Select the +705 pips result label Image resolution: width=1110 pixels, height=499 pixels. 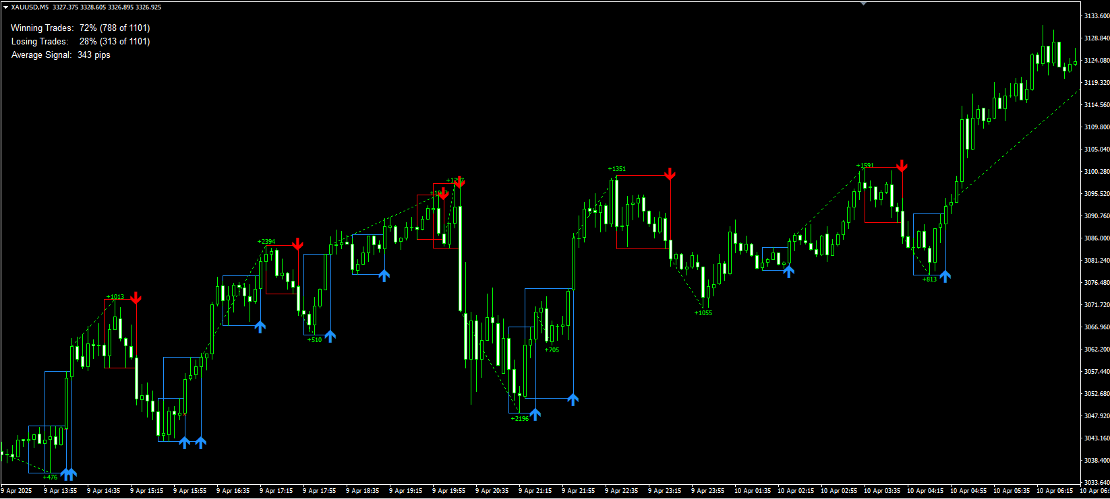(552, 350)
